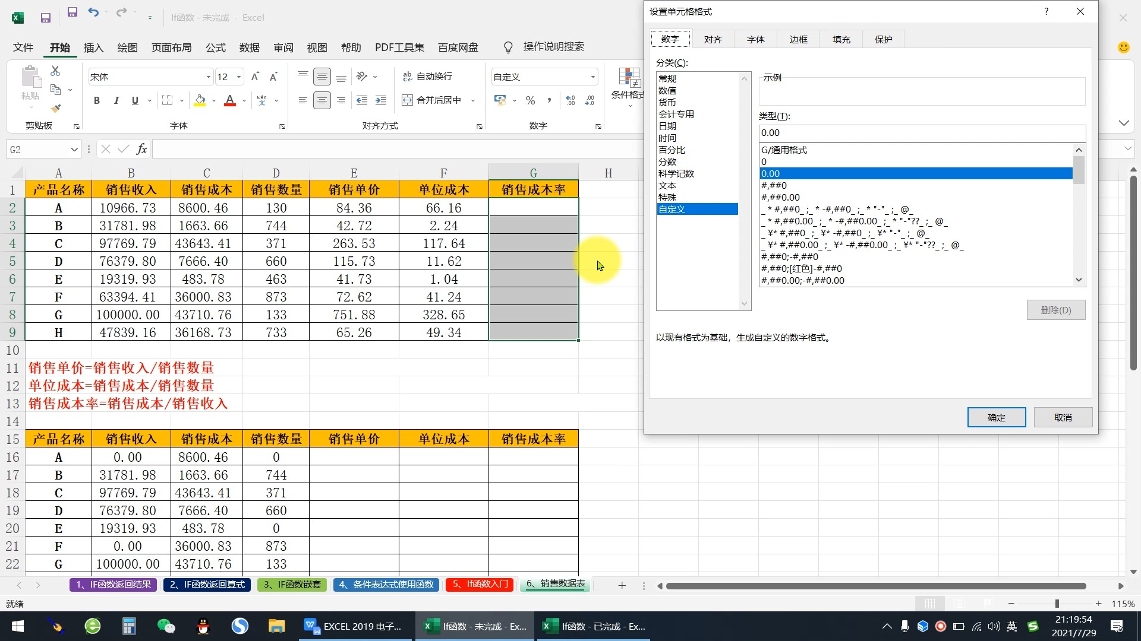This screenshot has height=641, width=1141.
Task: Toggle bold formatting
Action: pyautogui.click(x=97, y=100)
